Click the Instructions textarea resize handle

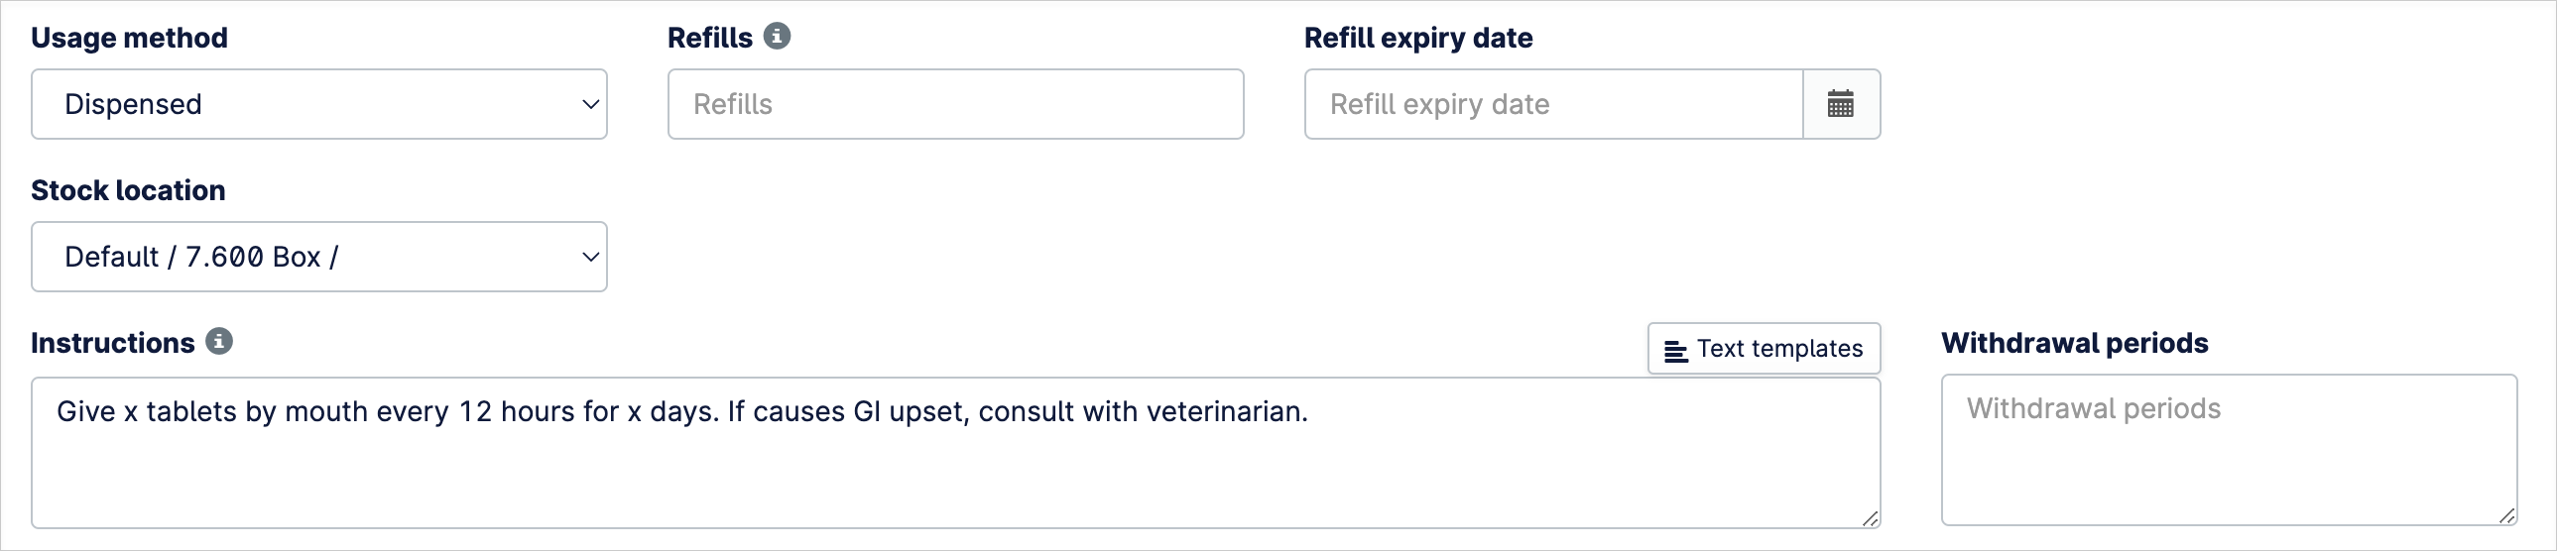pyautogui.click(x=1870, y=517)
